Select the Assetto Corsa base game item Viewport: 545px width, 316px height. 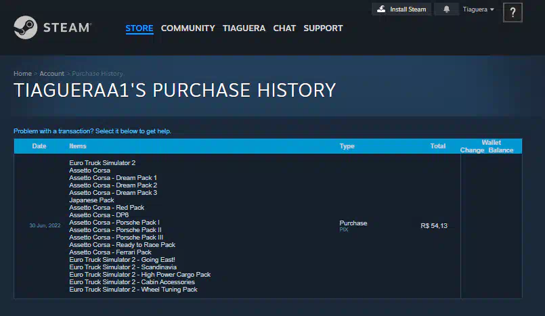tap(89, 171)
